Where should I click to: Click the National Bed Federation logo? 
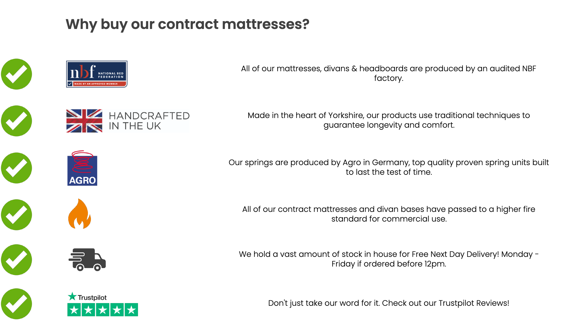[x=97, y=74]
